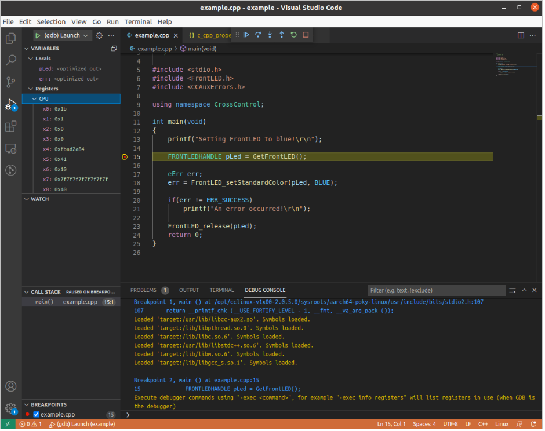The height and width of the screenshot is (431, 545).
Task: Open the Extensions view in activity bar
Action: 10,126
